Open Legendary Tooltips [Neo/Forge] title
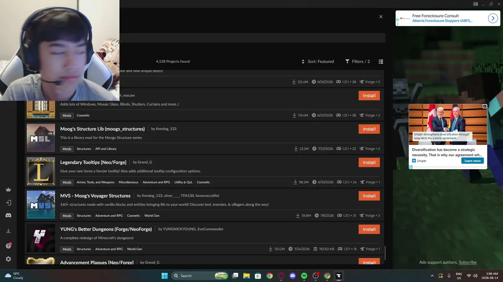 click(93, 162)
